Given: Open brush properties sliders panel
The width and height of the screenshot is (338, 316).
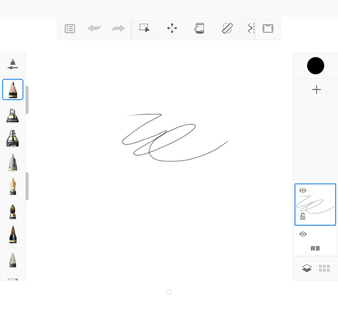Looking at the screenshot, I should coord(13,64).
